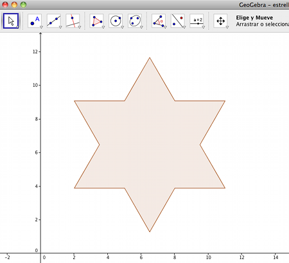
Task: Select the Slider a=2 tool
Action: pyautogui.click(x=197, y=21)
